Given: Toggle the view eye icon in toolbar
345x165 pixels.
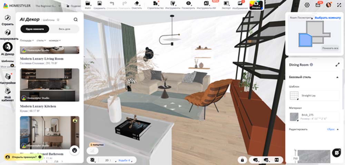Looking at the screenshot, I should pos(188,3).
